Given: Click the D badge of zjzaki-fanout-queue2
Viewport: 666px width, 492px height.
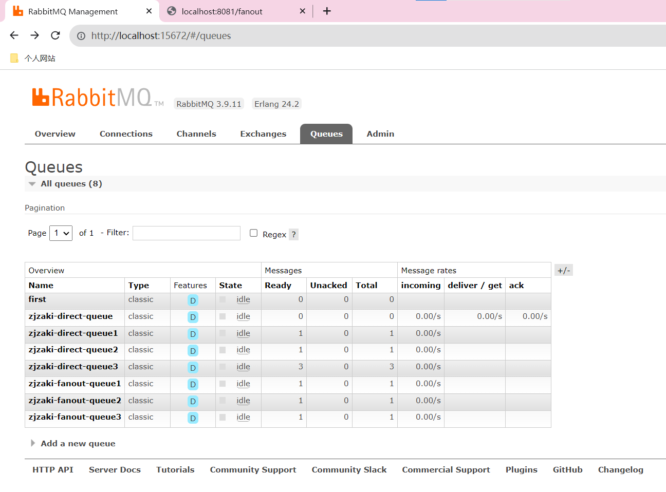Looking at the screenshot, I should pos(193,402).
